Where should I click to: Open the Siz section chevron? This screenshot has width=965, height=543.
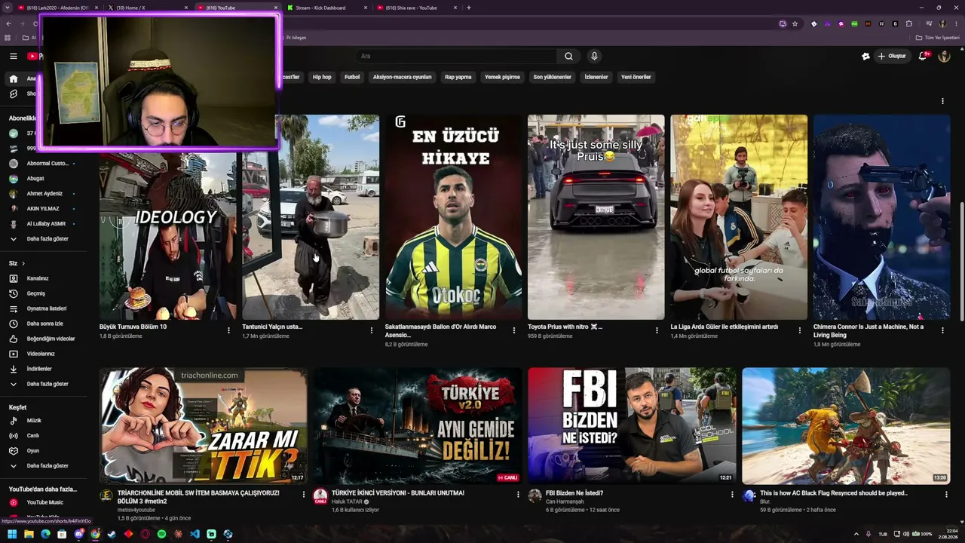[x=23, y=263]
